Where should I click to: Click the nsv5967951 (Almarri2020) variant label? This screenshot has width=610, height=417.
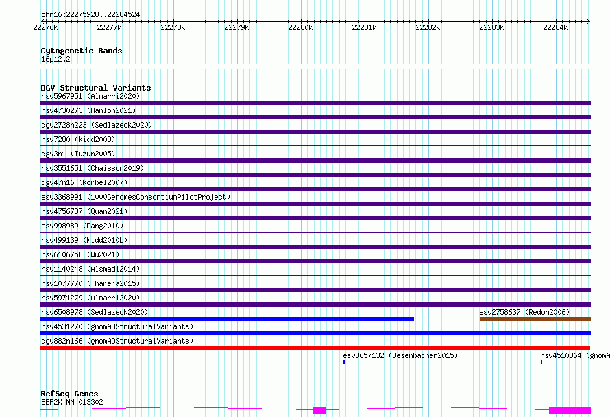90,96
